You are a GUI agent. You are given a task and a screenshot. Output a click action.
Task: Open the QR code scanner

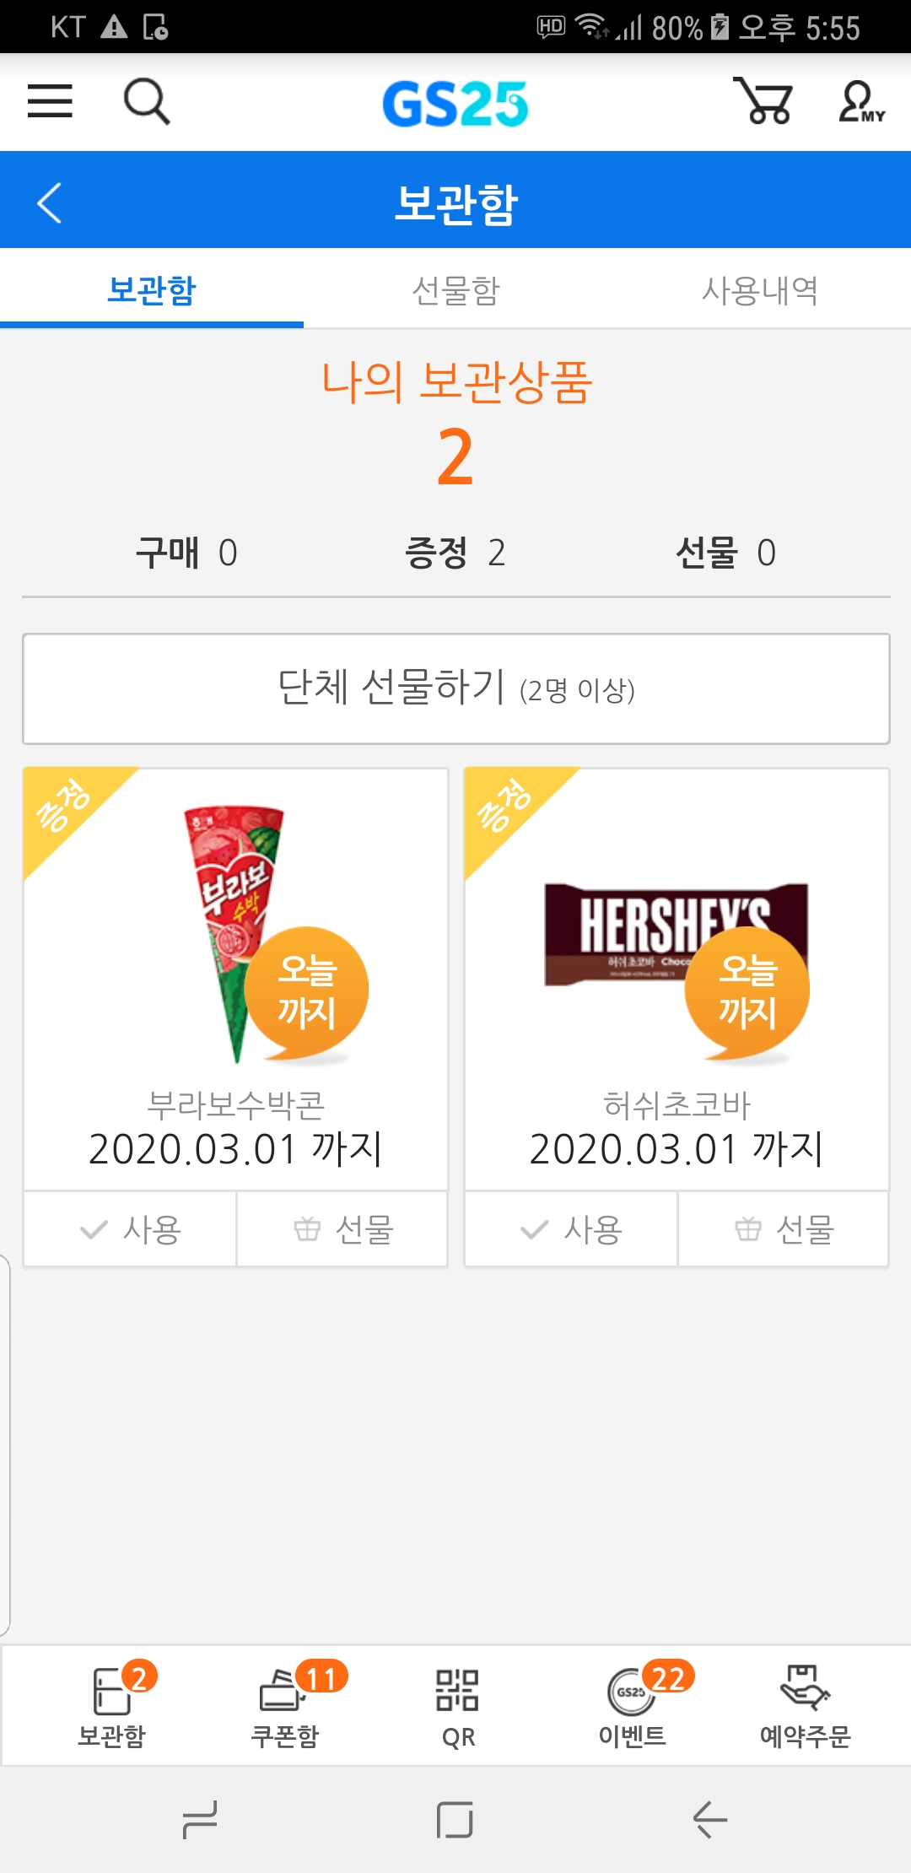coord(458,1706)
